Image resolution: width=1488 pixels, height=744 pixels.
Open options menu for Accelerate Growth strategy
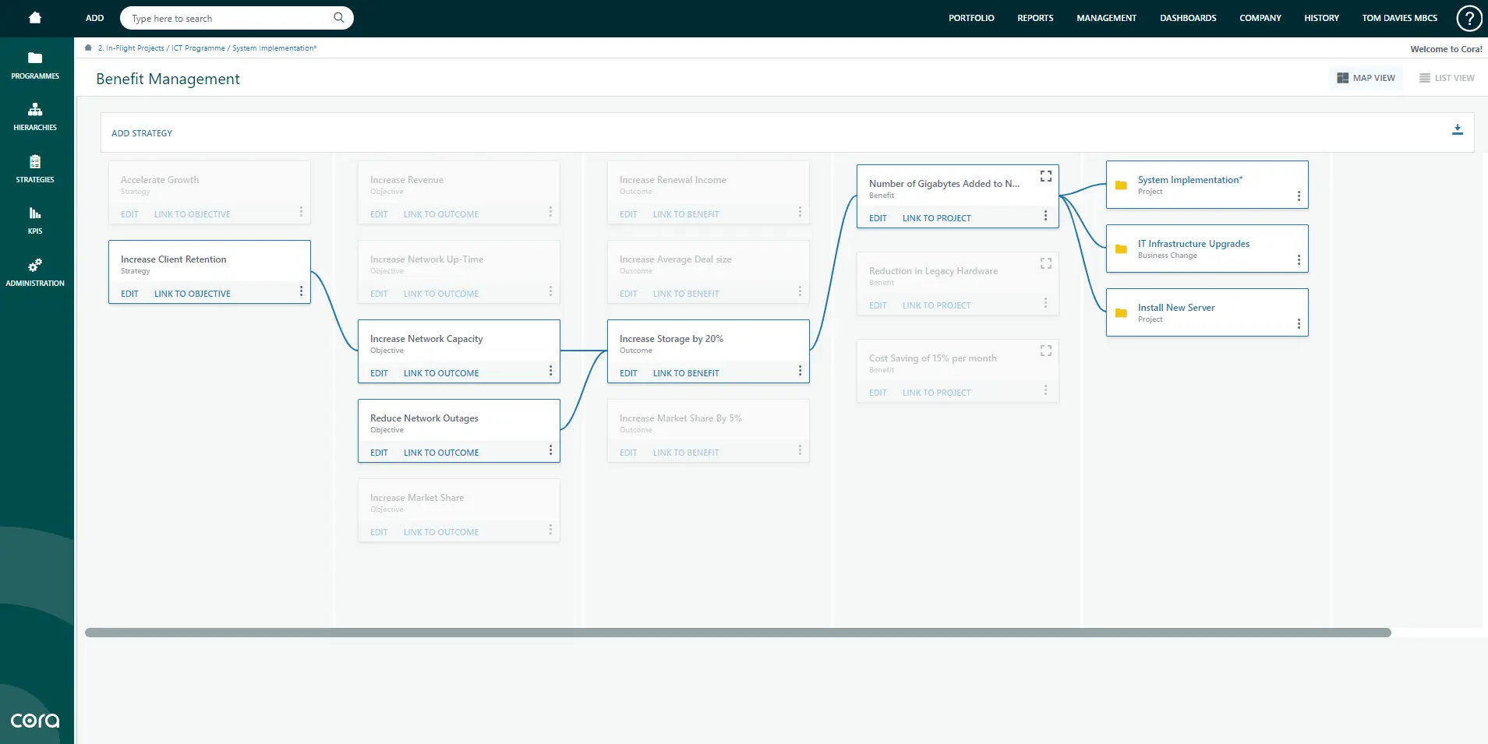pos(301,212)
